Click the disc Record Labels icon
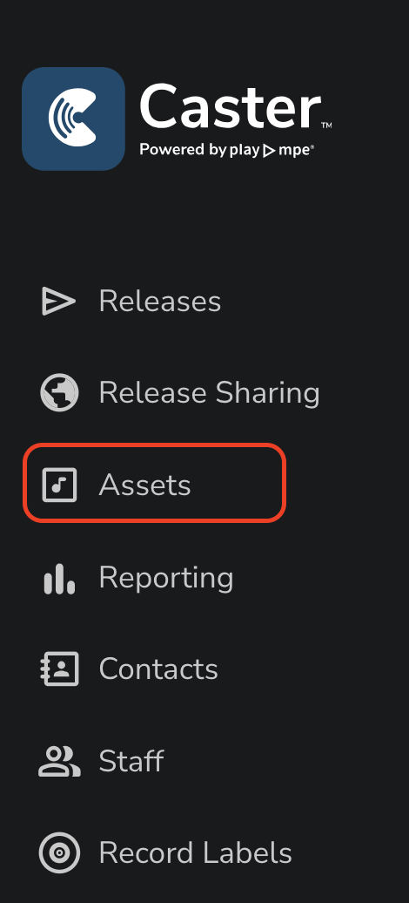 pyautogui.click(x=59, y=852)
